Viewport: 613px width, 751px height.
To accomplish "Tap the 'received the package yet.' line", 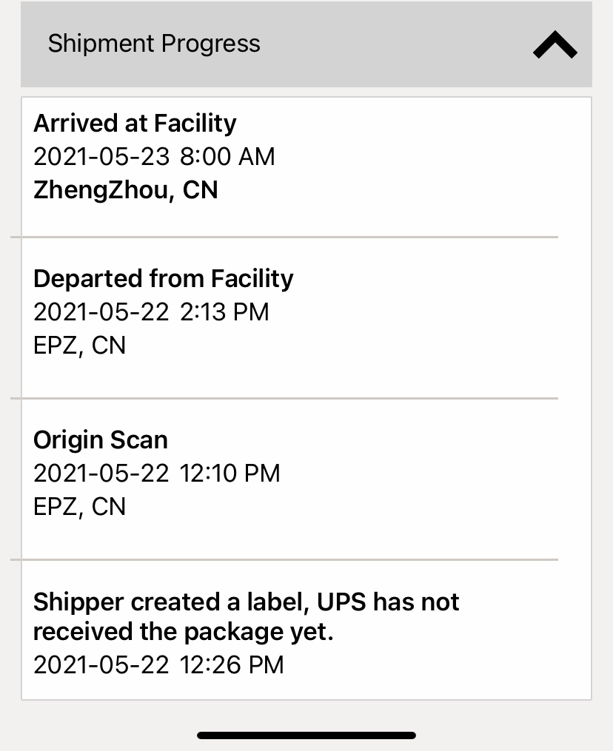I will pyautogui.click(x=184, y=633).
